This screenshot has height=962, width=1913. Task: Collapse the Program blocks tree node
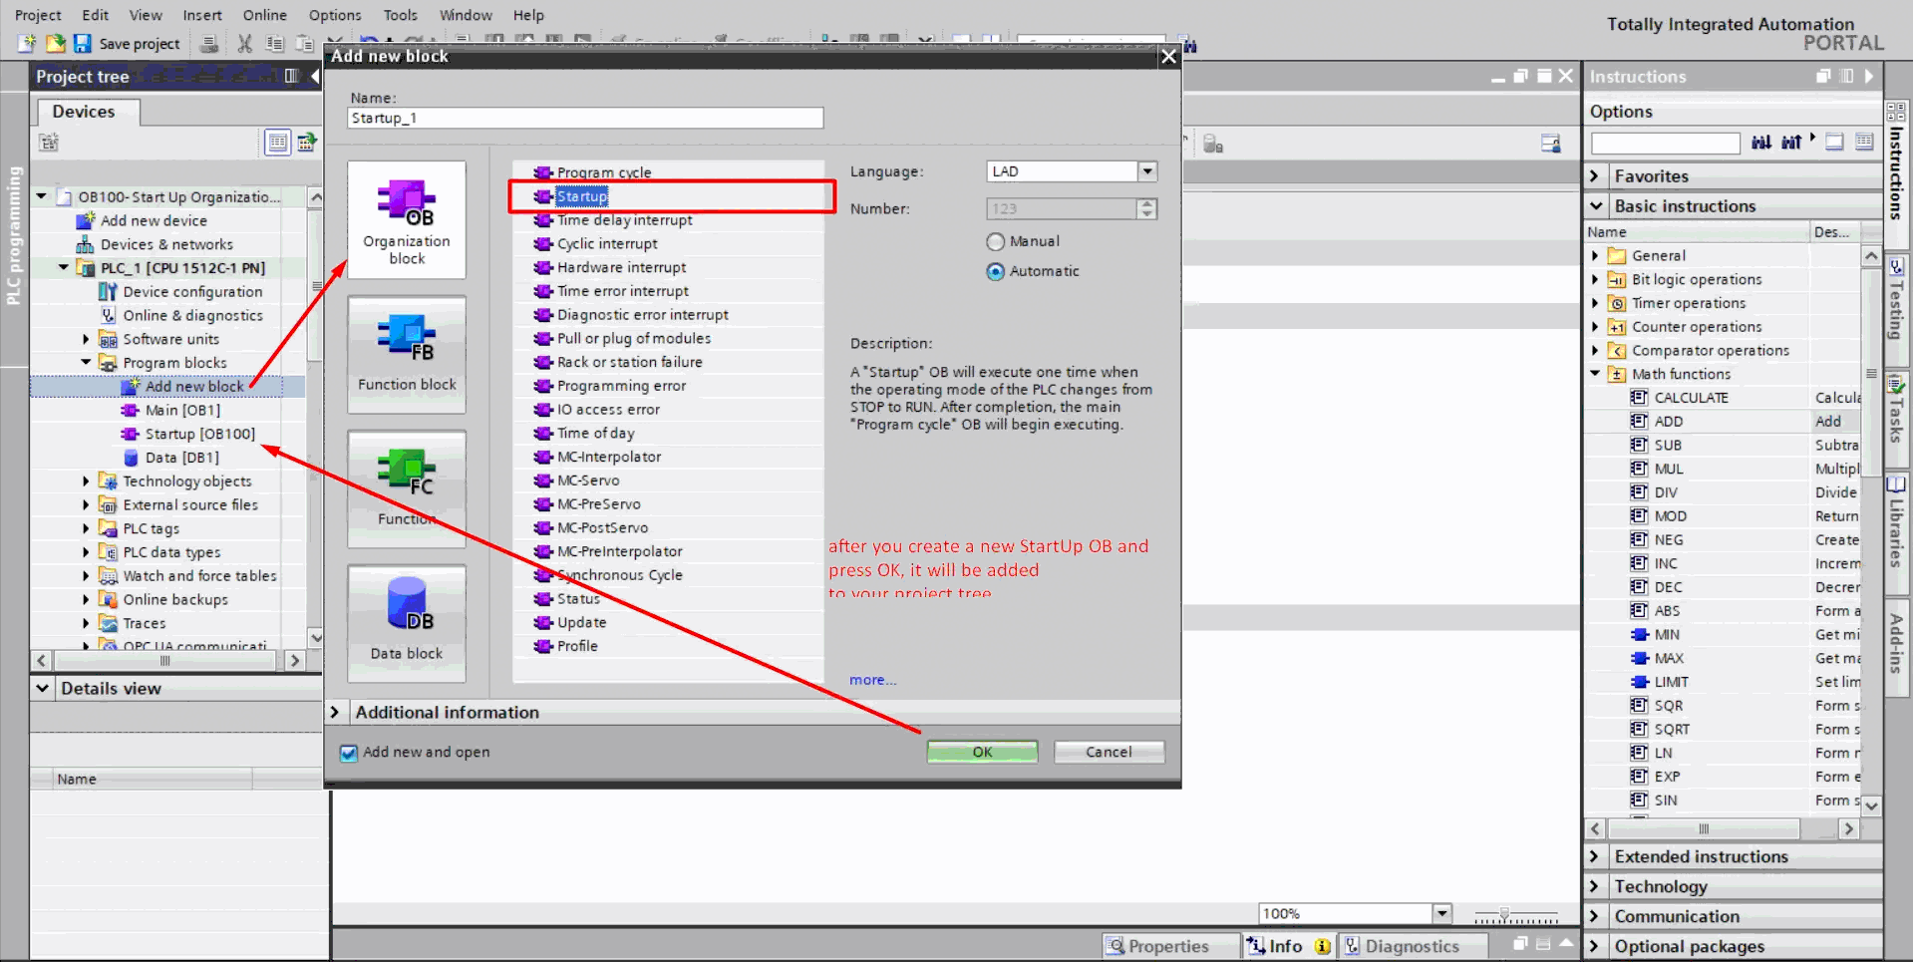[x=86, y=362]
